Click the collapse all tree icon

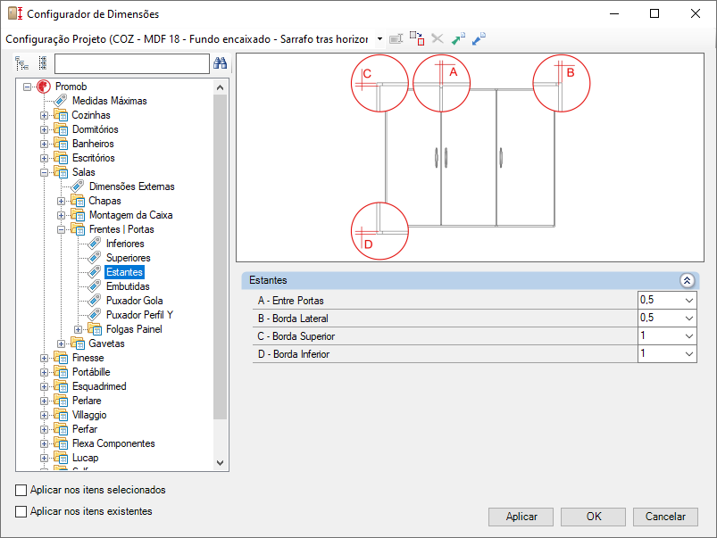[43, 63]
